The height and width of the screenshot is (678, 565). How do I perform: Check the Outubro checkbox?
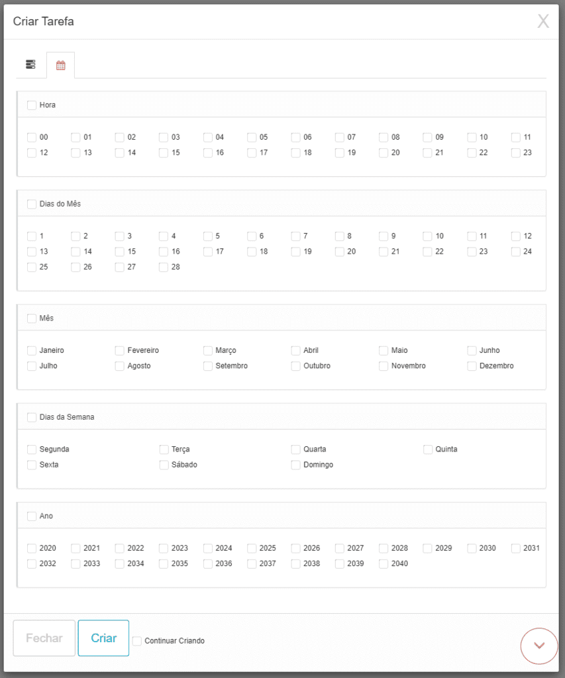(295, 365)
